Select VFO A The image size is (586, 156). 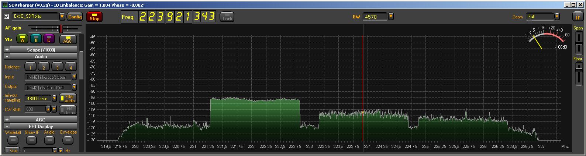22,39
